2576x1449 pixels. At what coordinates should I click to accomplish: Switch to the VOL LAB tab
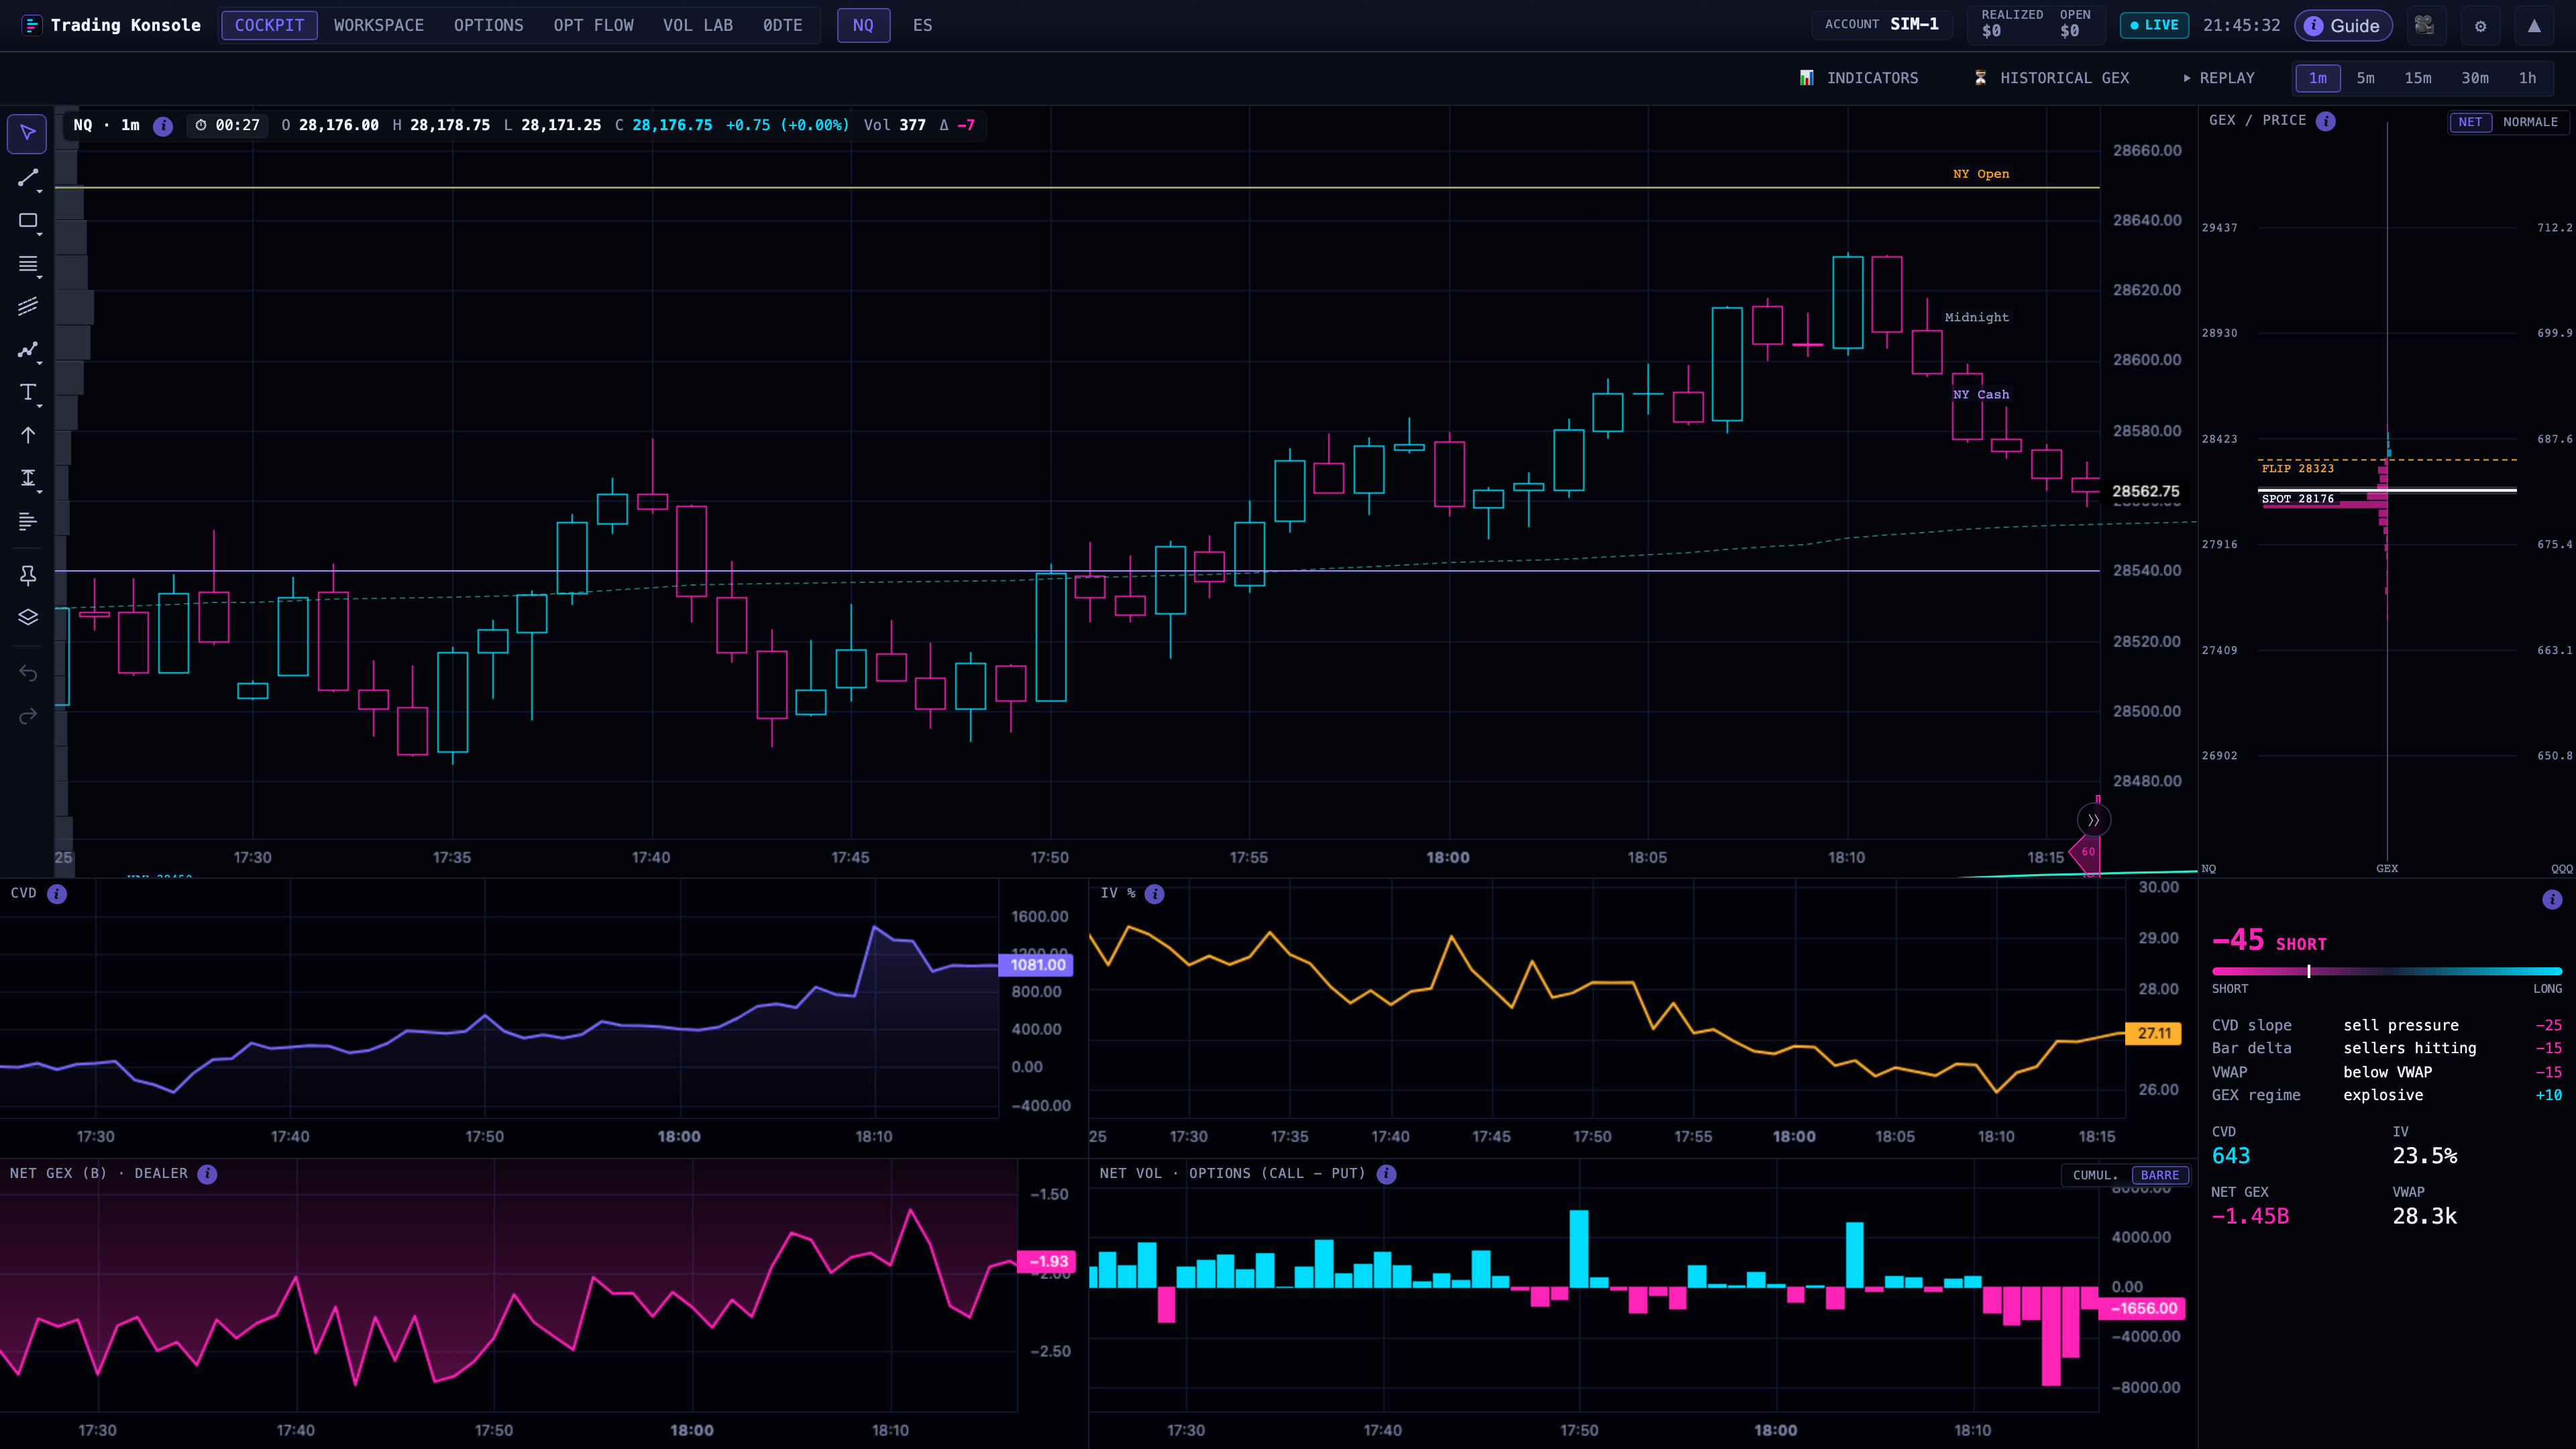coord(698,25)
